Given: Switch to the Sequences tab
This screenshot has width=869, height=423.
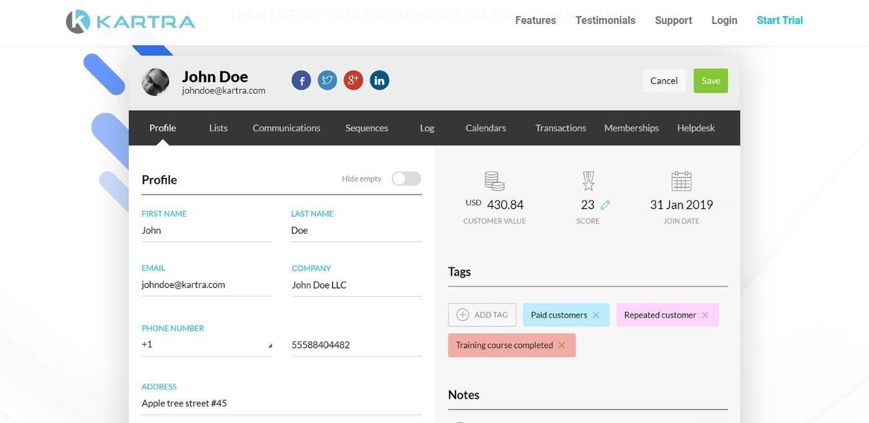Looking at the screenshot, I should [x=367, y=128].
